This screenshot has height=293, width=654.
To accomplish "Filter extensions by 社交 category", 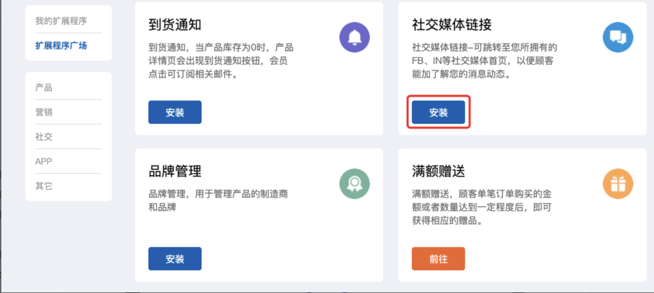I will point(44,137).
